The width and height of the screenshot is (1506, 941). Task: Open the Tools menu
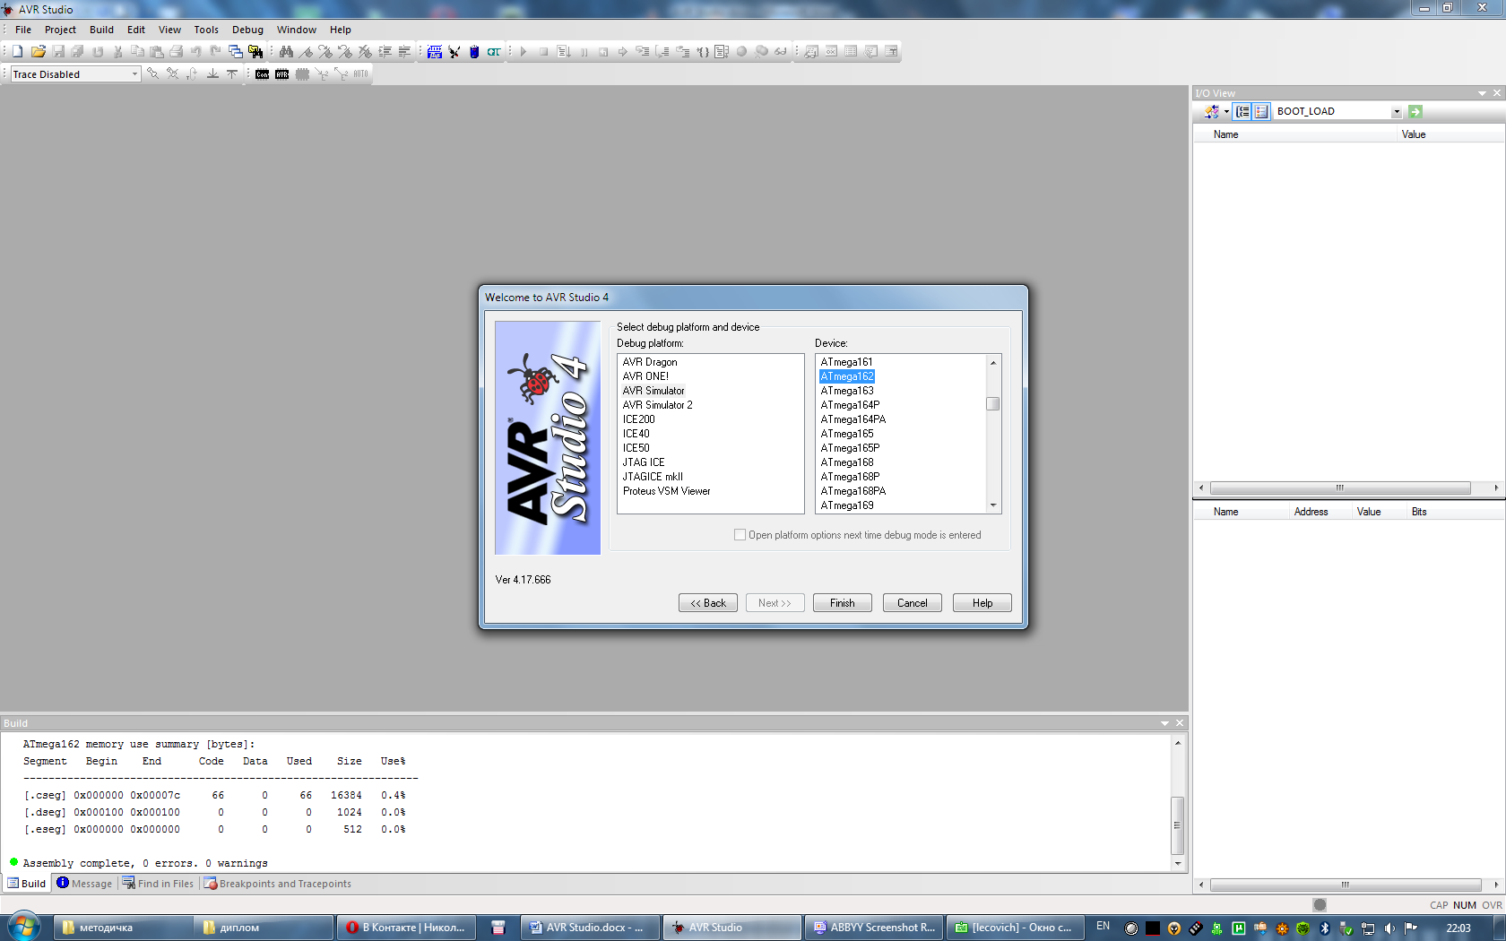(206, 30)
